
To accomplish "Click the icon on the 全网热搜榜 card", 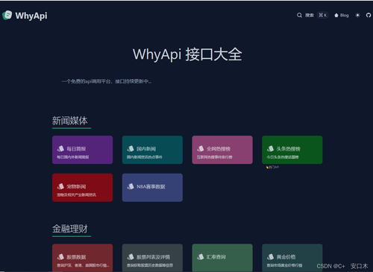I will click(x=201, y=148).
